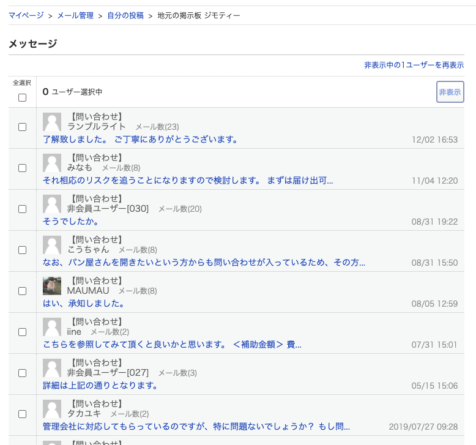Click avatar icon of 非会員ユーザー[027]
Image resolution: width=476 pixels, height=445 pixels.
pos(52,368)
